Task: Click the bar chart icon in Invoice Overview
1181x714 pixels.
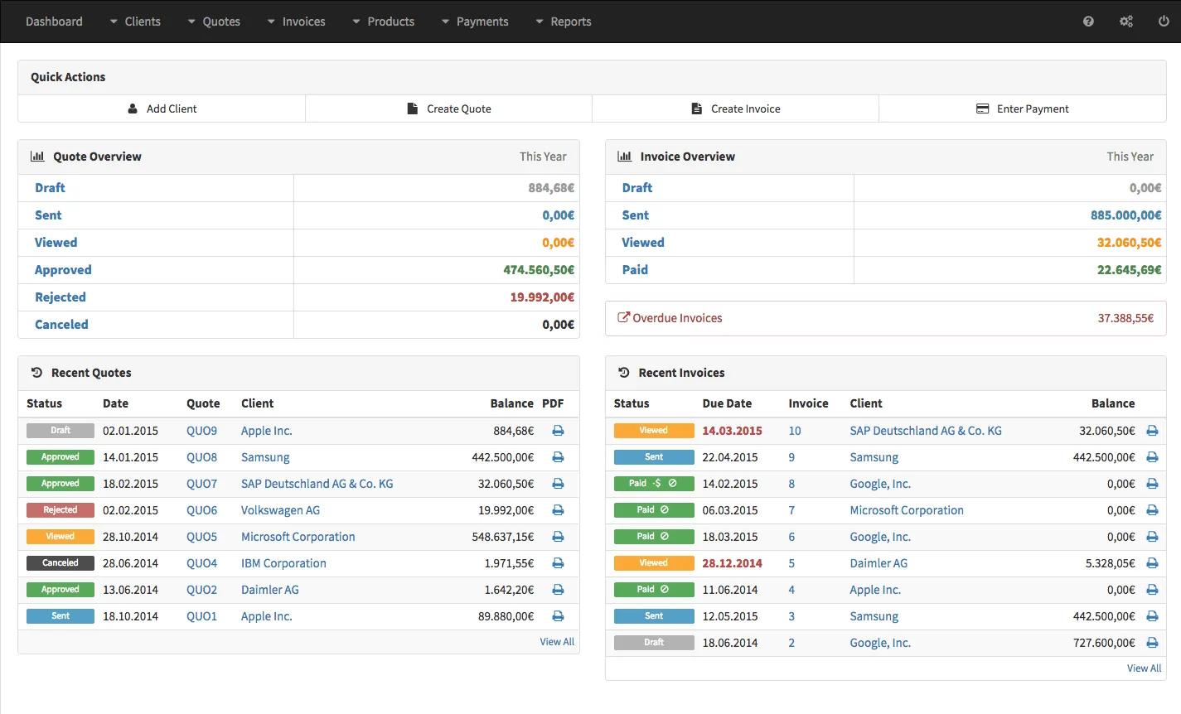Action: 624,156
